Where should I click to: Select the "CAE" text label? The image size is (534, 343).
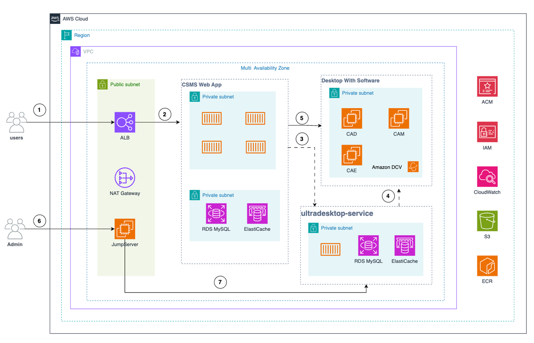(x=352, y=170)
